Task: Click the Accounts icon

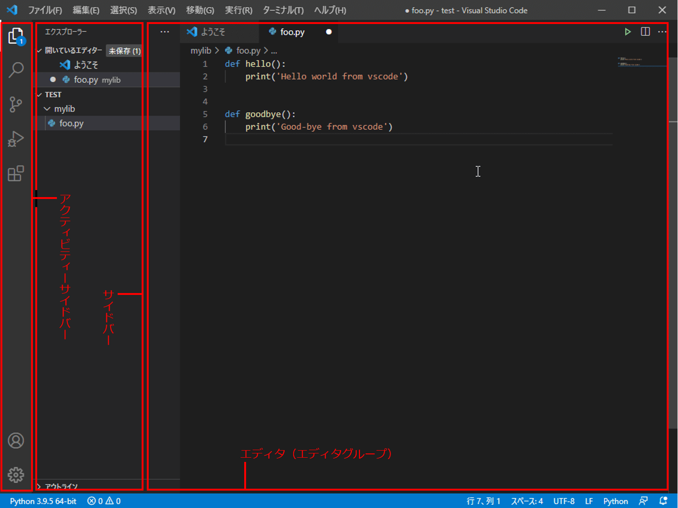Action: (x=16, y=441)
